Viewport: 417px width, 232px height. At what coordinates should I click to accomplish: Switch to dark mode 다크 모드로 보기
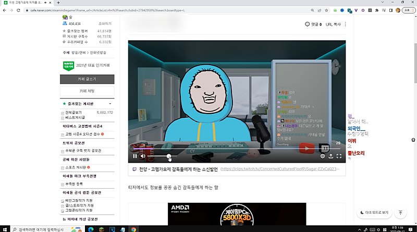pyautogui.click(x=374, y=213)
